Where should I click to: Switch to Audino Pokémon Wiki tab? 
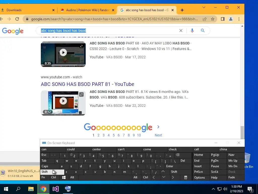tap(87, 10)
